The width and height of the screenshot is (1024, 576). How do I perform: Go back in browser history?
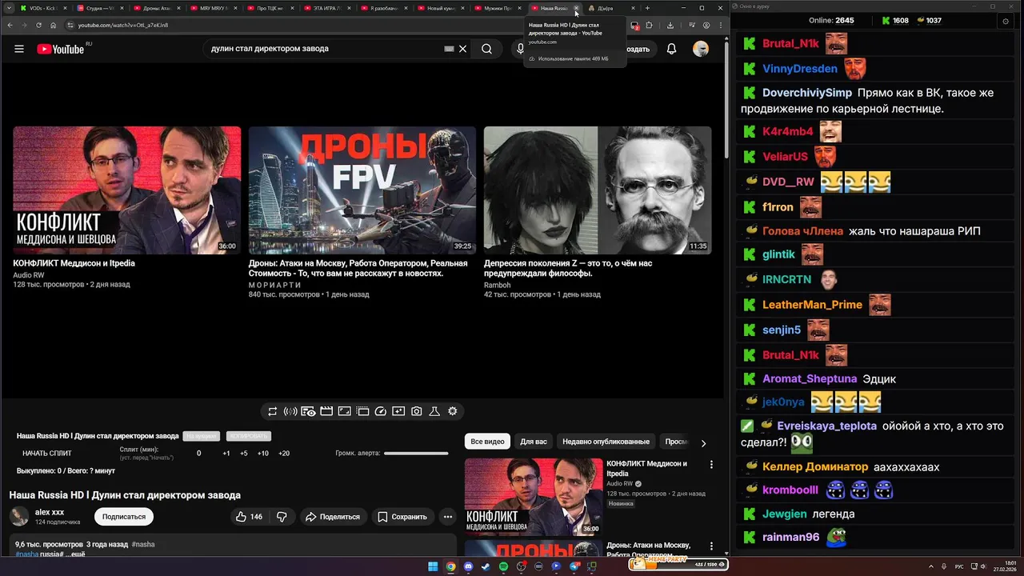[10, 25]
